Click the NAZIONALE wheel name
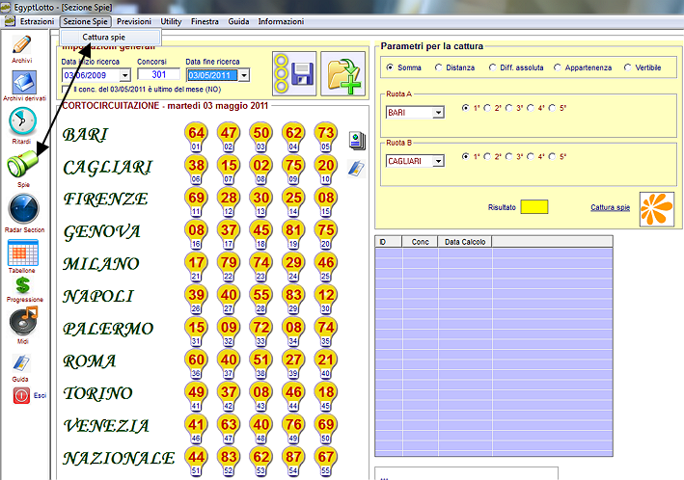The width and height of the screenshot is (684, 480). (x=119, y=459)
